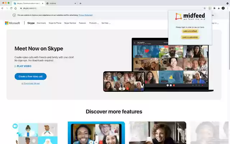This screenshot has width=230, height=144.
Task: Click the circular icon at top-right of window
Action: [x=227, y=3]
